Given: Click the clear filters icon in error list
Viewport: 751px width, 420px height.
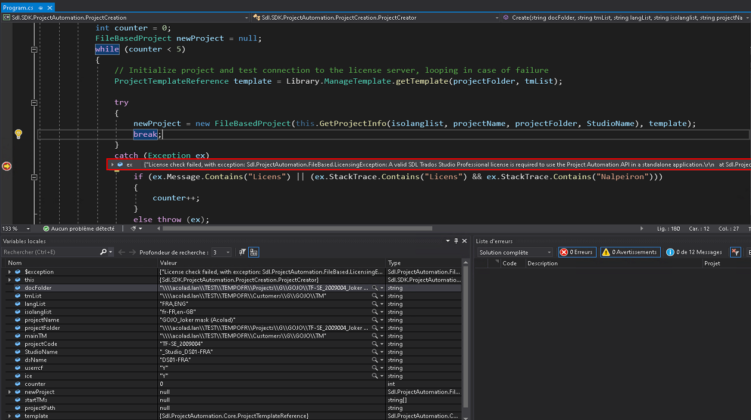Looking at the screenshot, I should 735,252.
